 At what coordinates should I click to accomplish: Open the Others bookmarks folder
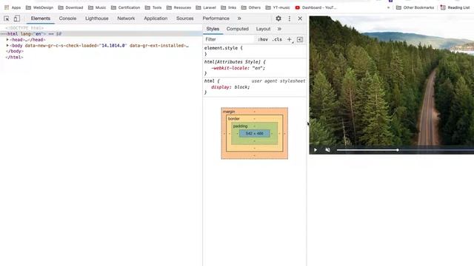[x=250, y=7]
